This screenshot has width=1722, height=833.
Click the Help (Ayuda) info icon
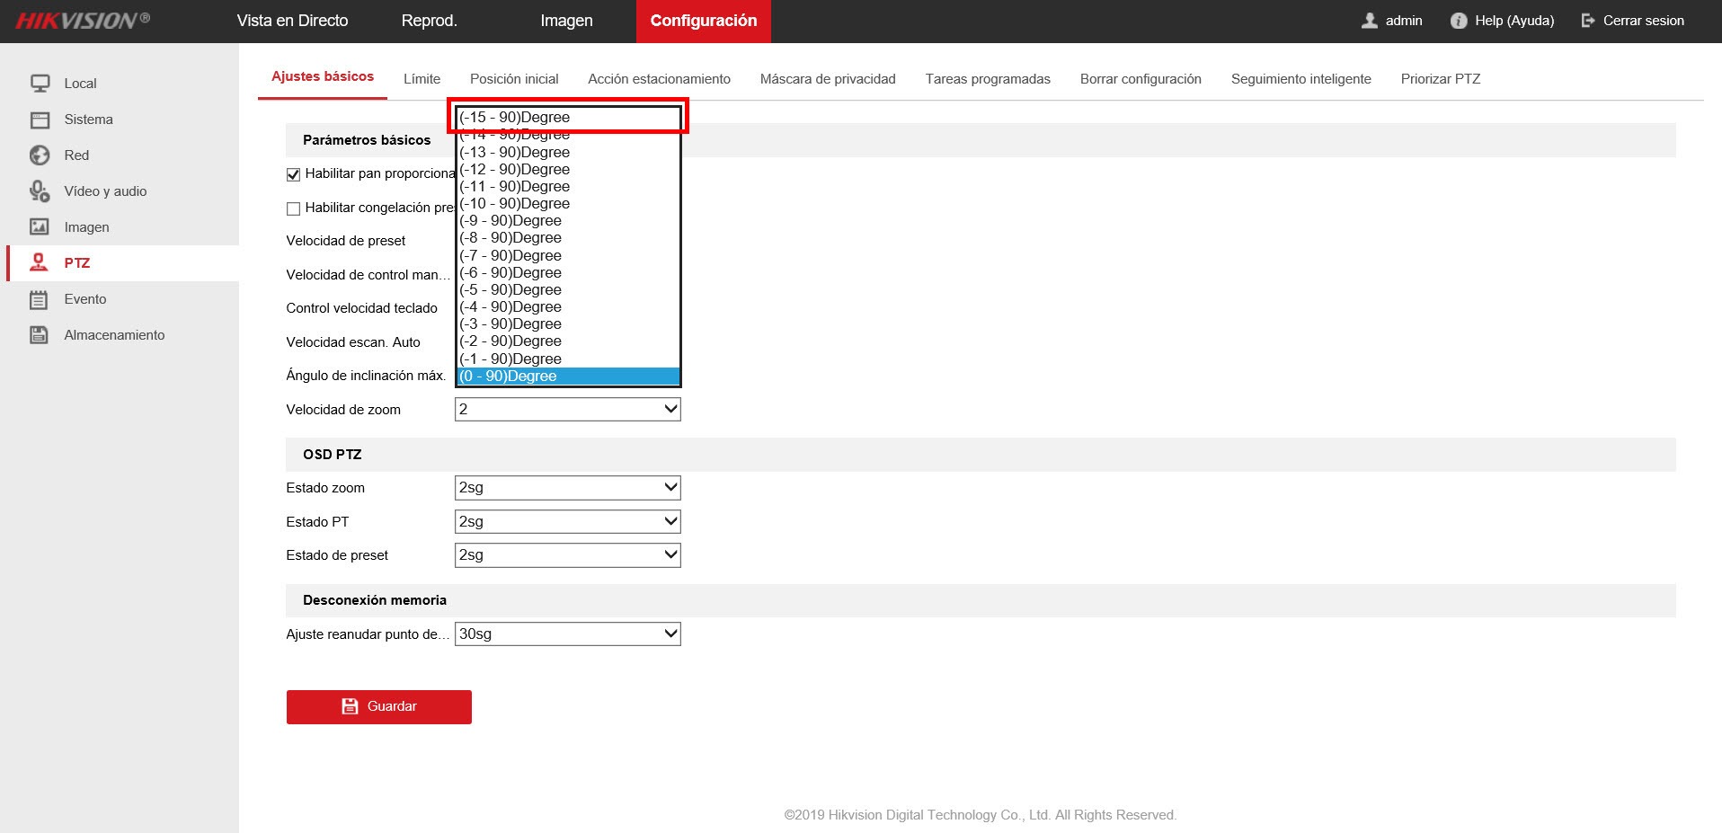click(1459, 21)
